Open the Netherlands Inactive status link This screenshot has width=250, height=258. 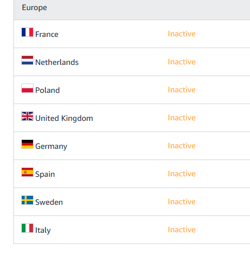[182, 62]
